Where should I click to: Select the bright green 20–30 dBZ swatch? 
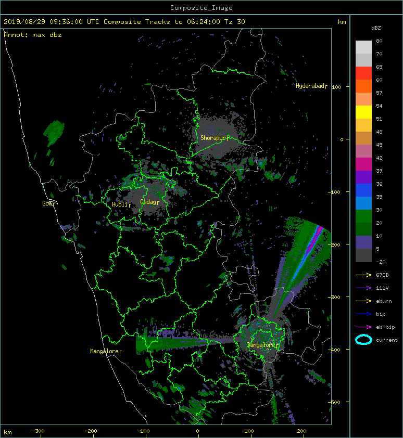click(x=363, y=216)
